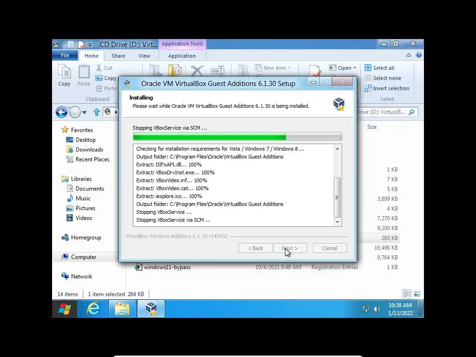Select Desktop under Favorites
The image size is (476, 357).
pyautogui.click(x=81, y=139)
